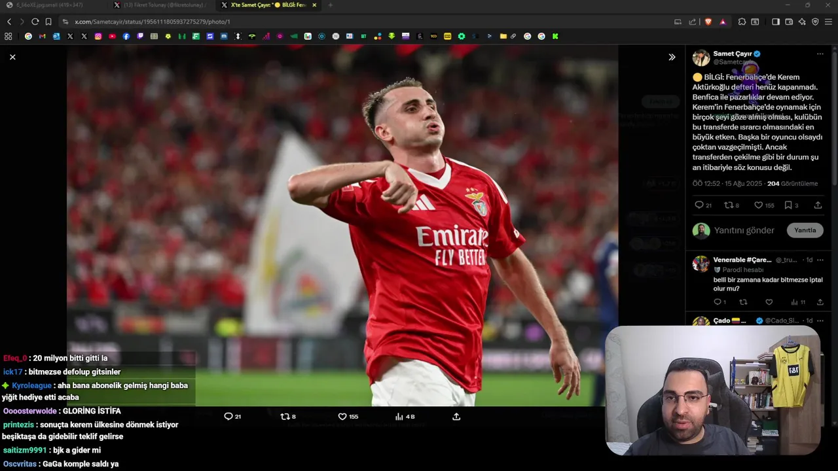The image size is (838, 471).
Task: Close the X'te Samet Çayır tab
Action: (314, 5)
